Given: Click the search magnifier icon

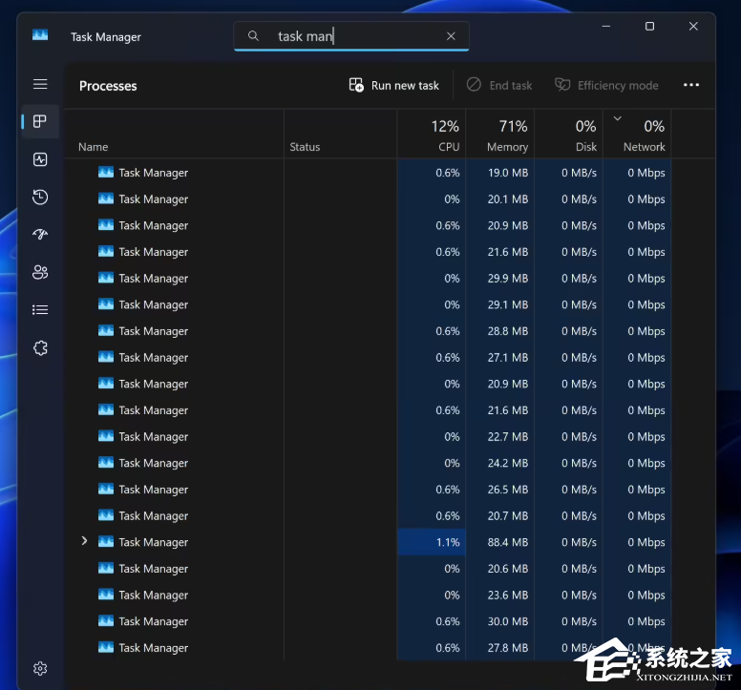Looking at the screenshot, I should point(253,36).
